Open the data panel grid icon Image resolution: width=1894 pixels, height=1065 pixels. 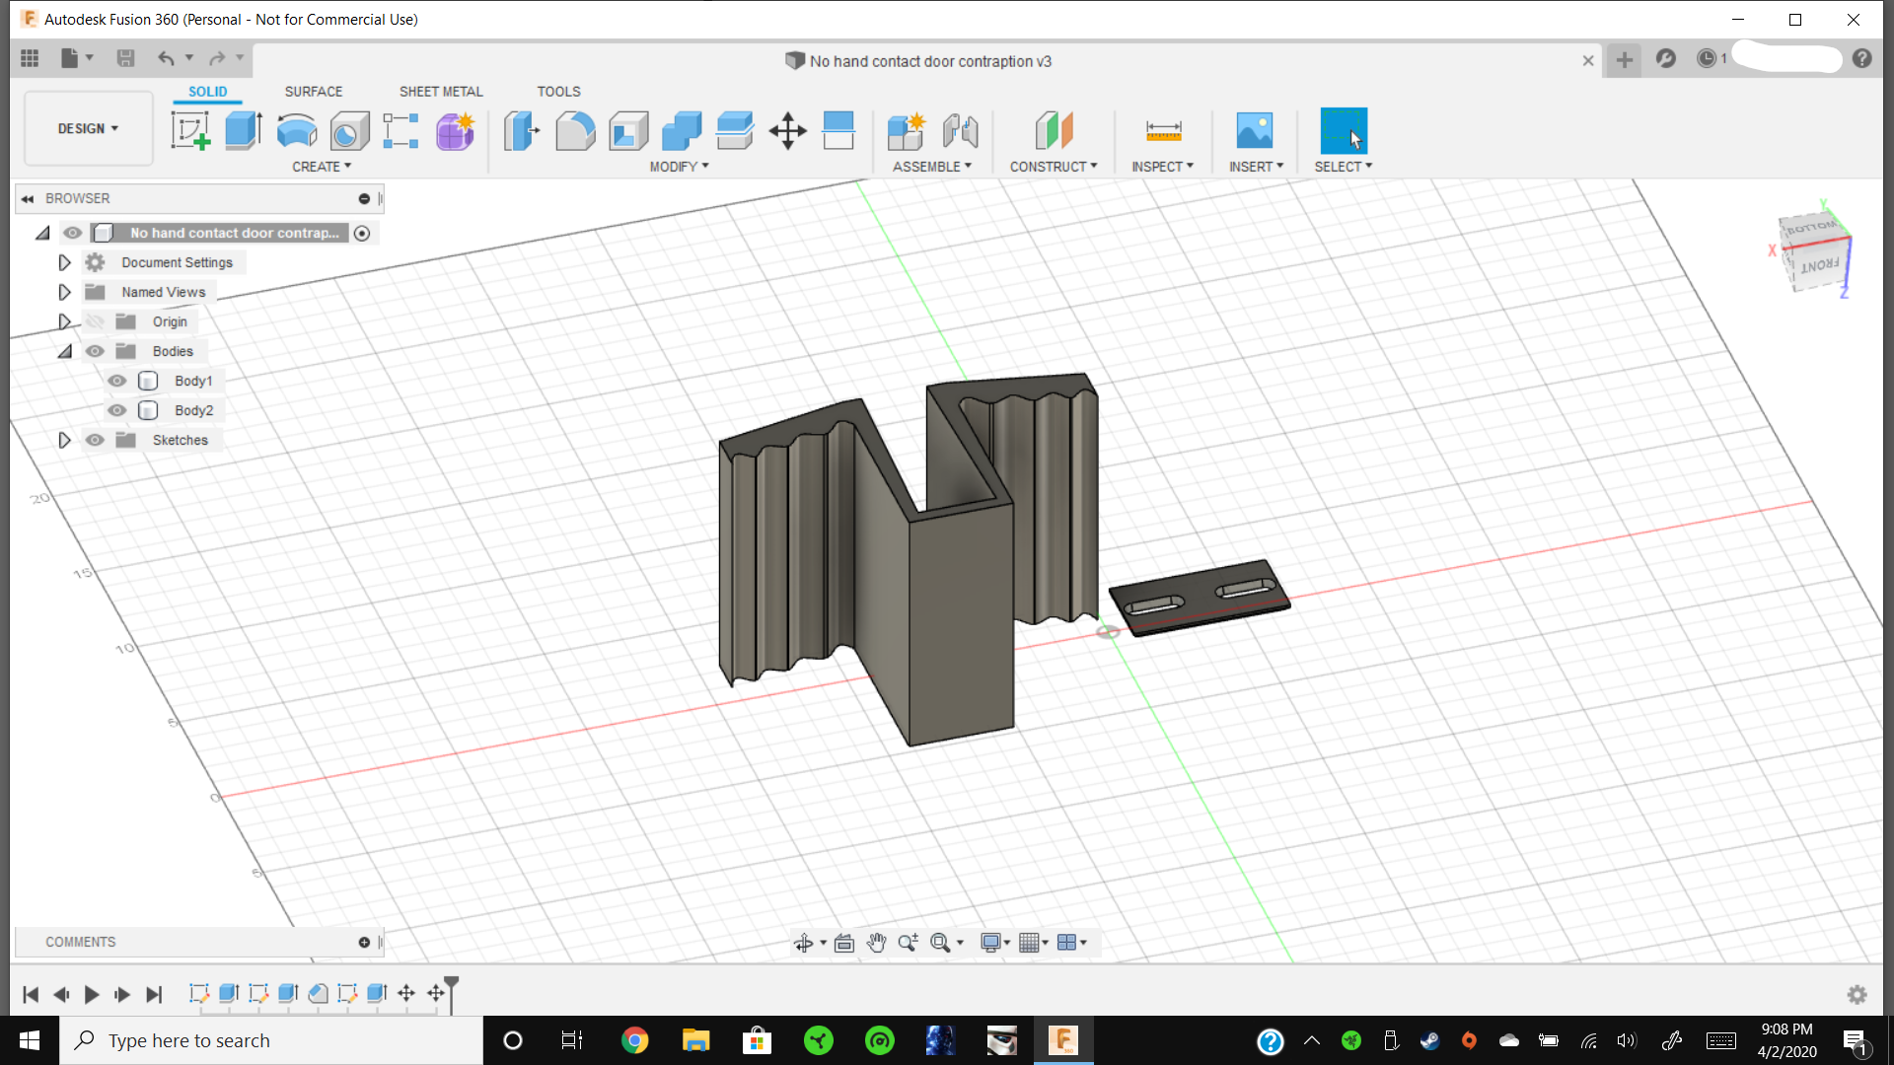pos(30,58)
